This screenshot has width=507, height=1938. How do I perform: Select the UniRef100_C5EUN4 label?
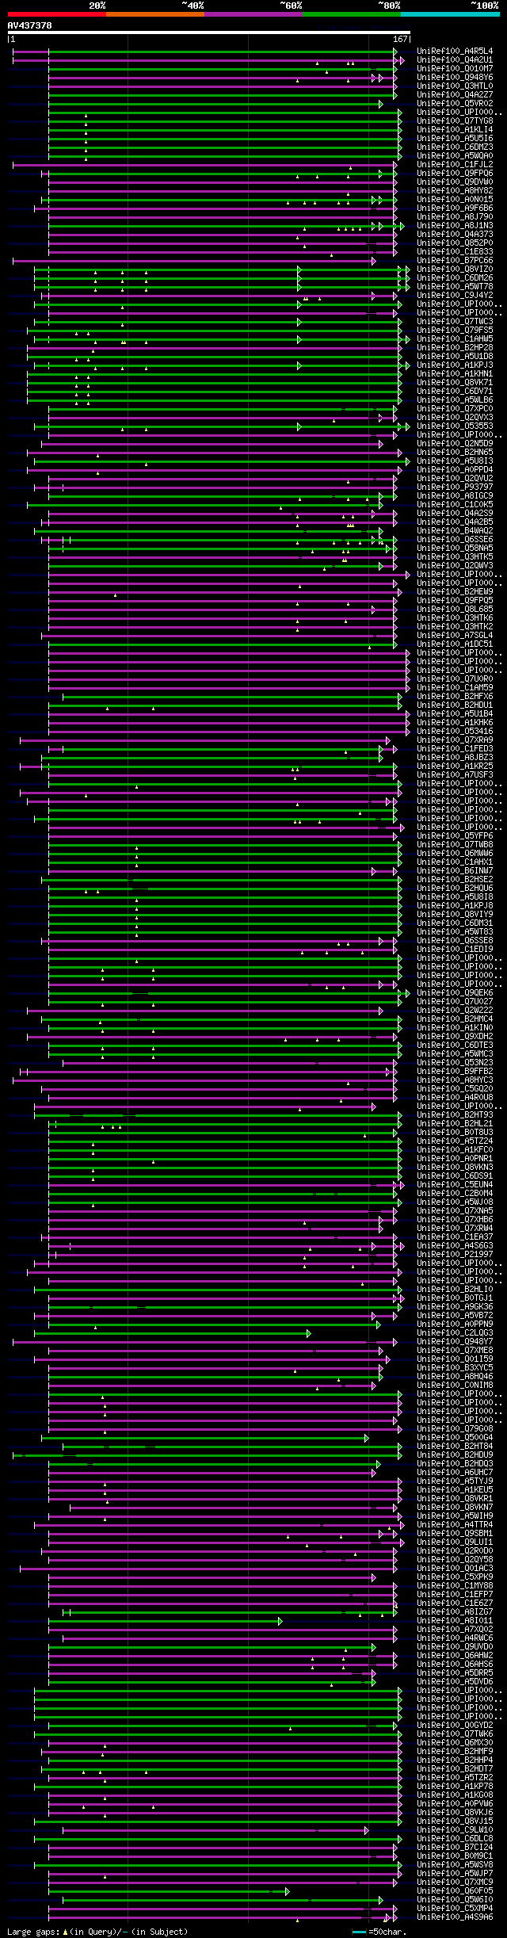[x=455, y=1185]
